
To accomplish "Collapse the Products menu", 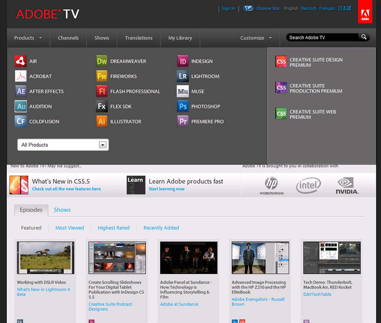I will tap(28, 38).
